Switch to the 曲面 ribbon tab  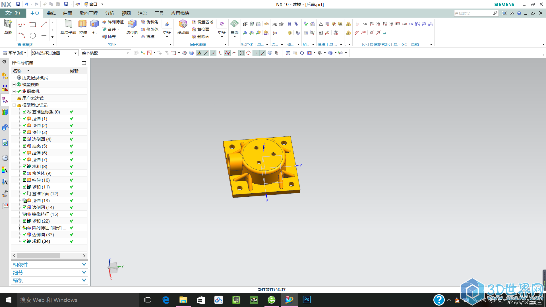(68, 13)
